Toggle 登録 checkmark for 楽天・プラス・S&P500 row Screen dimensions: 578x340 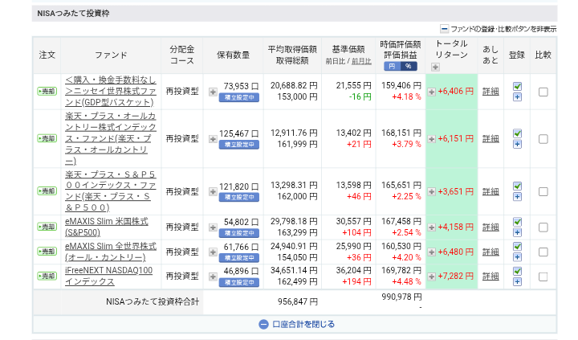(x=517, y=186)
